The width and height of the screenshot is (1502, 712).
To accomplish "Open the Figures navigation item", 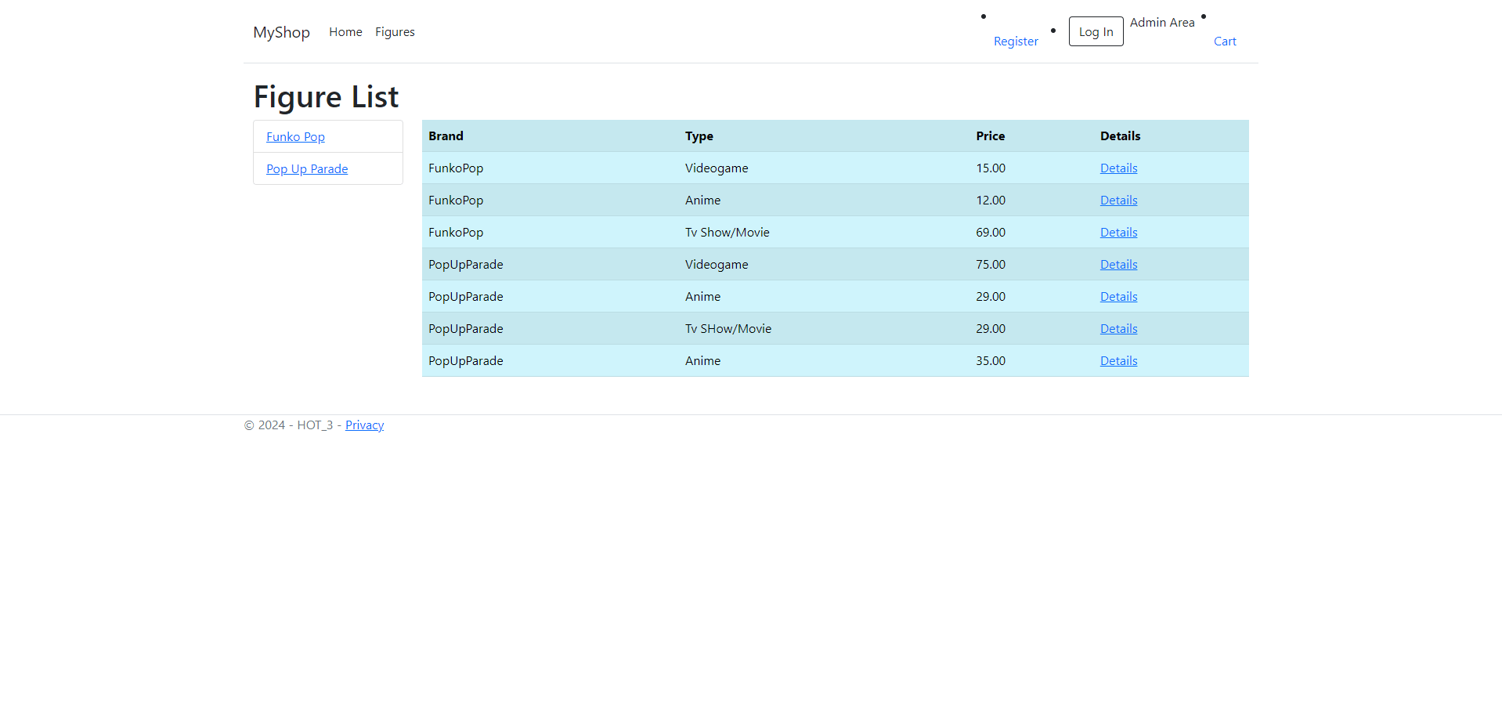I will 395,32.
